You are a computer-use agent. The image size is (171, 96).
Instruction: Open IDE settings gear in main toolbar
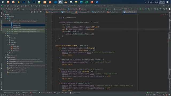tap(167, 9)
